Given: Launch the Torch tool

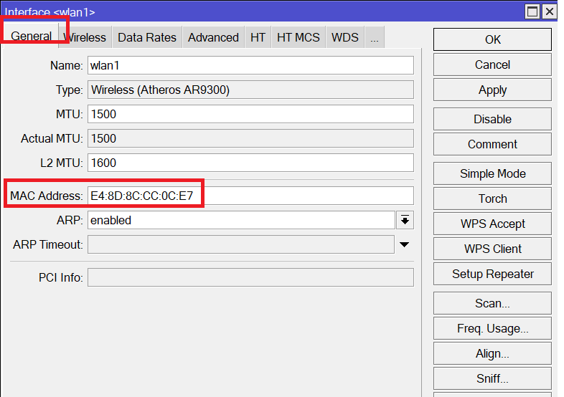Looking at the screenshot, I should point(492,198).
